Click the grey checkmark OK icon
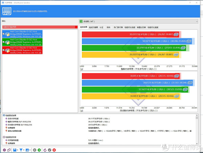This screenshot has width=203, height=153. [50, 150]
